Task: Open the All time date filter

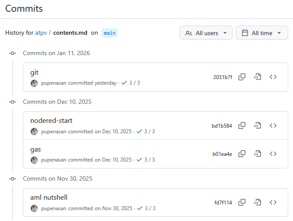Action: click(262, 33)
